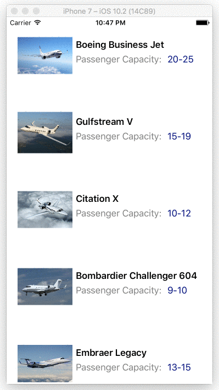The width and height of the screenshot is (219, 390).
Task: Tap the 20-25 passenger capacity value
Action: click(x=181, y=59)
